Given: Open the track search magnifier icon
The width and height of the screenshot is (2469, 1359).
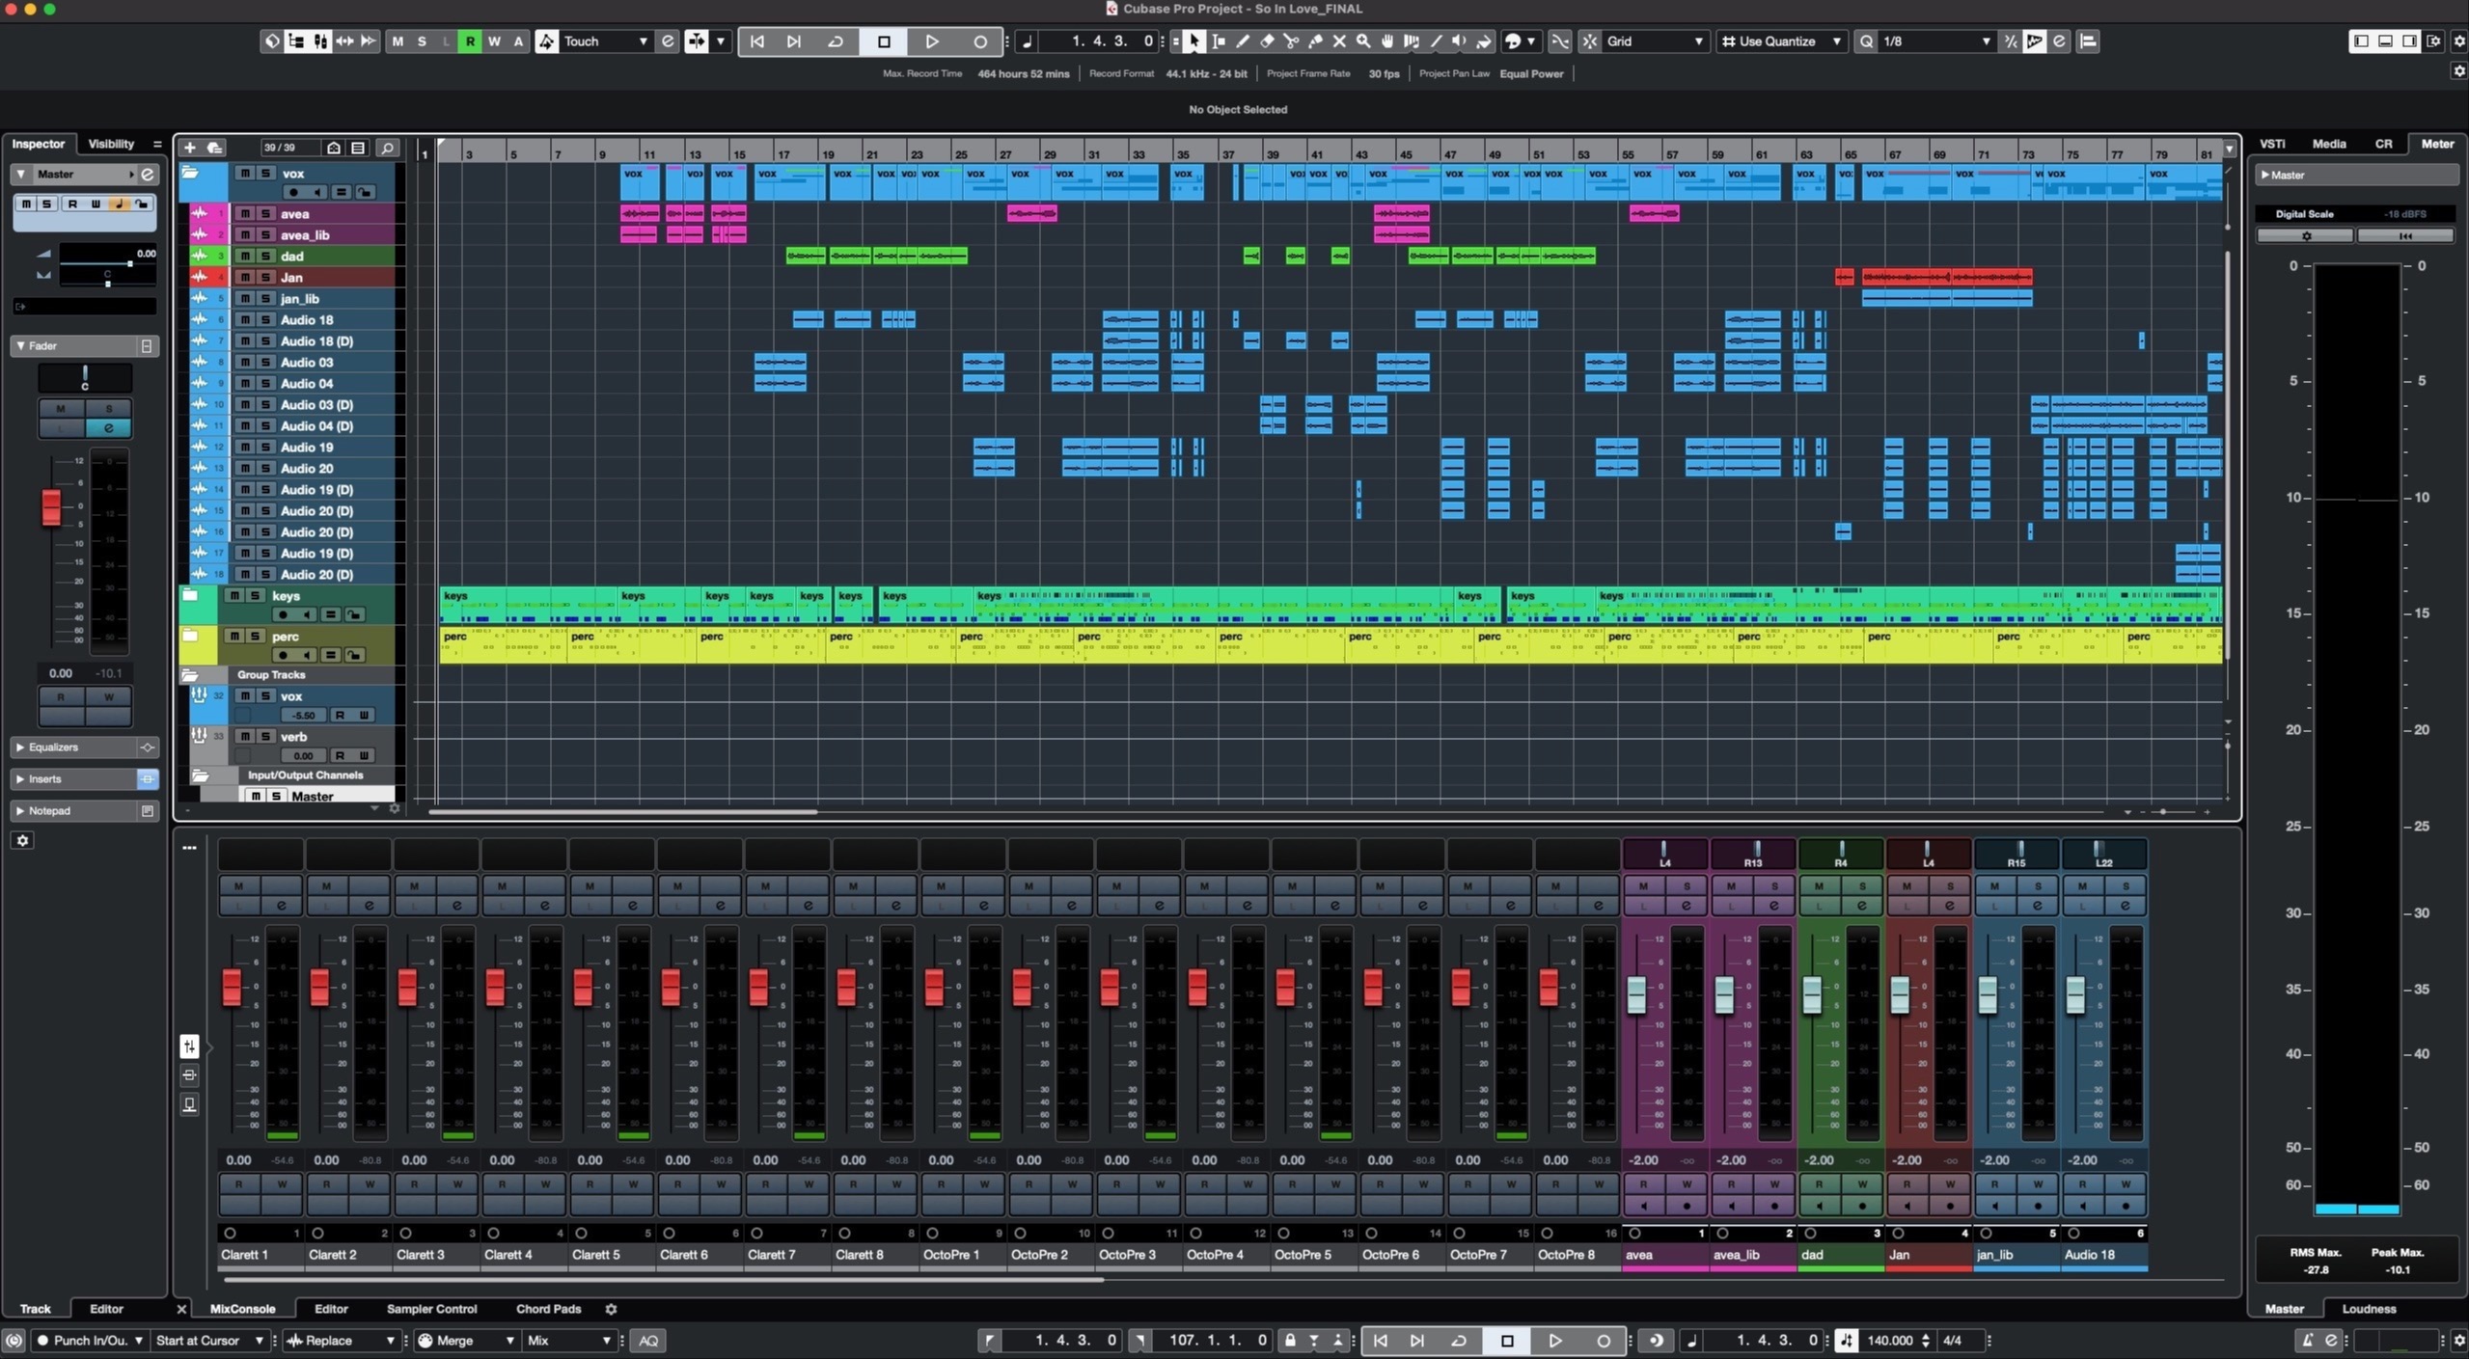Looking at the screenshot, I should click(x=387, y=148).
